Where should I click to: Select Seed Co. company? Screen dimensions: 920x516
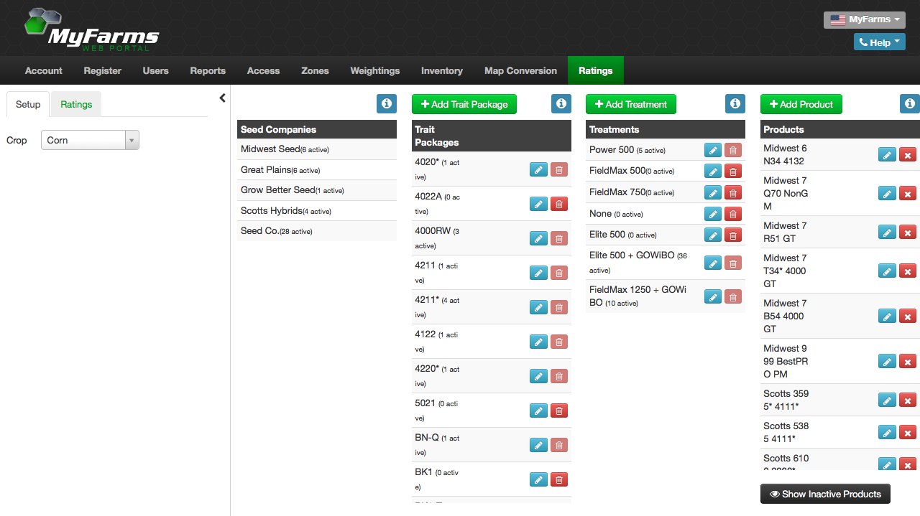pos(317,231)
